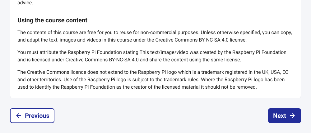The image size is (311, 133).
Task: Select the "Using the course content" heading
Action: (52, 20)
